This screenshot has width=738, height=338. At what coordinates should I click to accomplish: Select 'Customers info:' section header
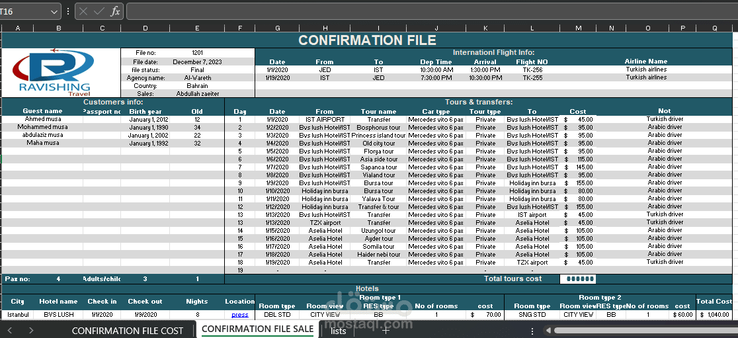coord(113,102)
